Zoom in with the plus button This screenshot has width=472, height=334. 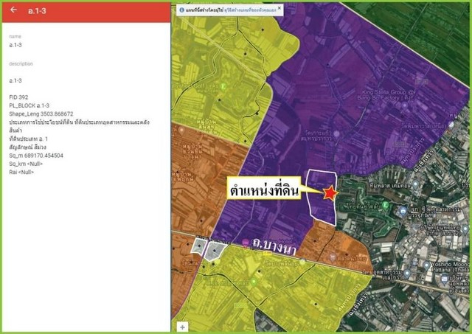point(182,325)
